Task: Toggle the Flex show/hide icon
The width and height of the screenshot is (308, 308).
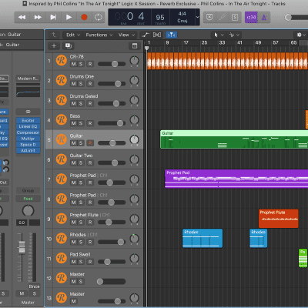Action: point(157,35)
